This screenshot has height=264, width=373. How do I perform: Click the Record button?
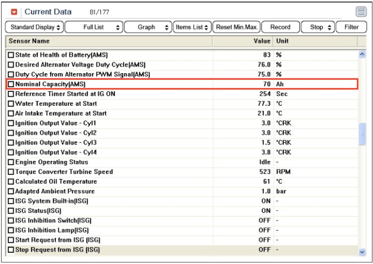pos(280,27)
